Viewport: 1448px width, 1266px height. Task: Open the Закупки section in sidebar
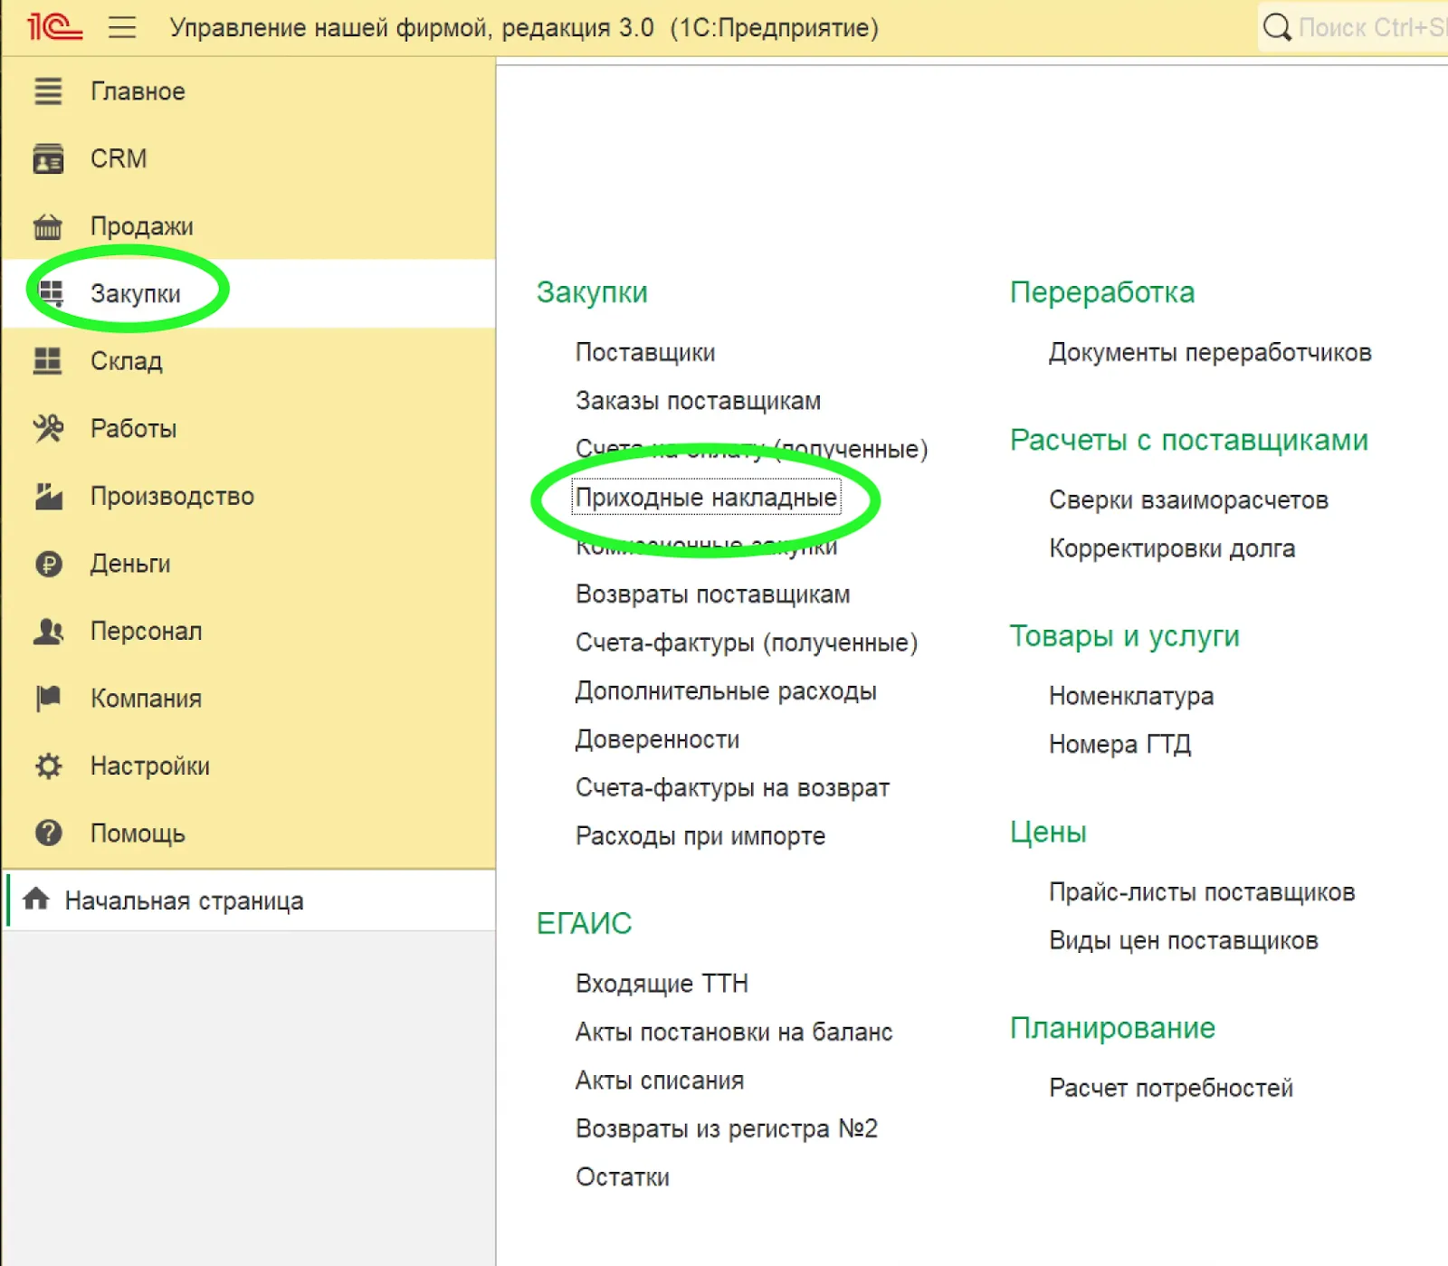pyautogui.click(x=135, y=293)
